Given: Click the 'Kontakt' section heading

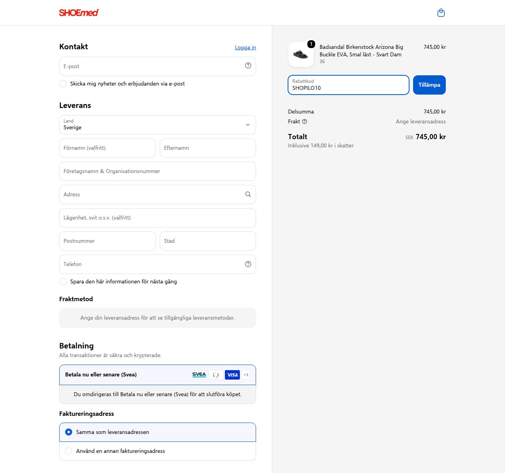Looking at the screenshot, I should point(73,47).
